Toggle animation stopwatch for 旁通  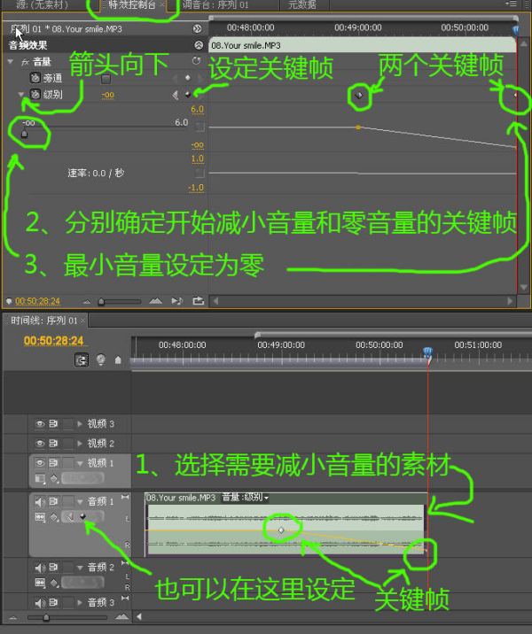tap(35, 78)
